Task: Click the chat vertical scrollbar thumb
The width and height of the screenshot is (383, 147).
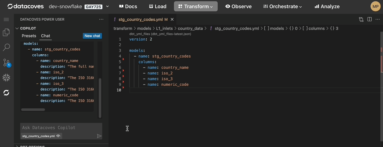Action: pyautogui.click(x=100, y=98)
